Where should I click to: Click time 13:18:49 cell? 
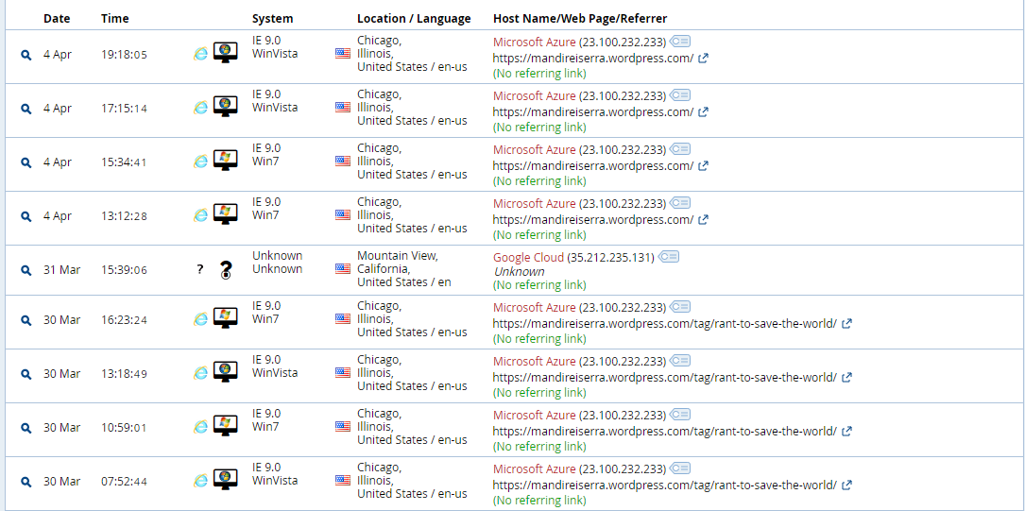124,374
